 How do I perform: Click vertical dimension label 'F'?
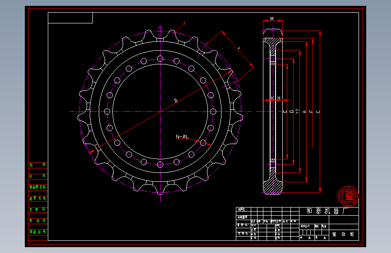[x=311, y=112]
